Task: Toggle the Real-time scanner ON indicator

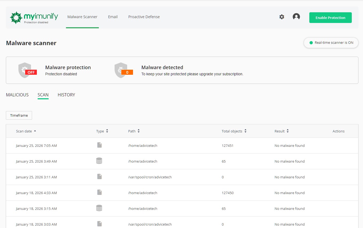Action: click(x=331, y=43)
